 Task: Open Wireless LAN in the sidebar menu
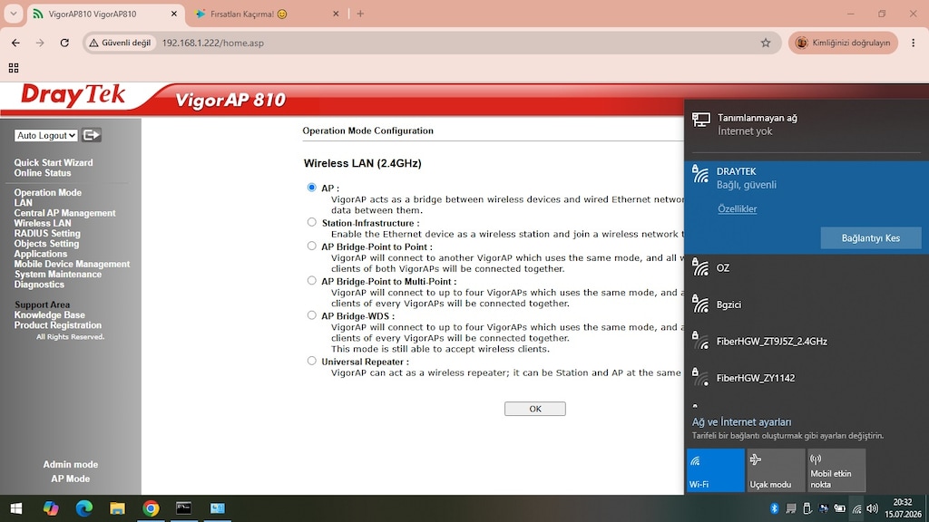[x=43, y=223]
